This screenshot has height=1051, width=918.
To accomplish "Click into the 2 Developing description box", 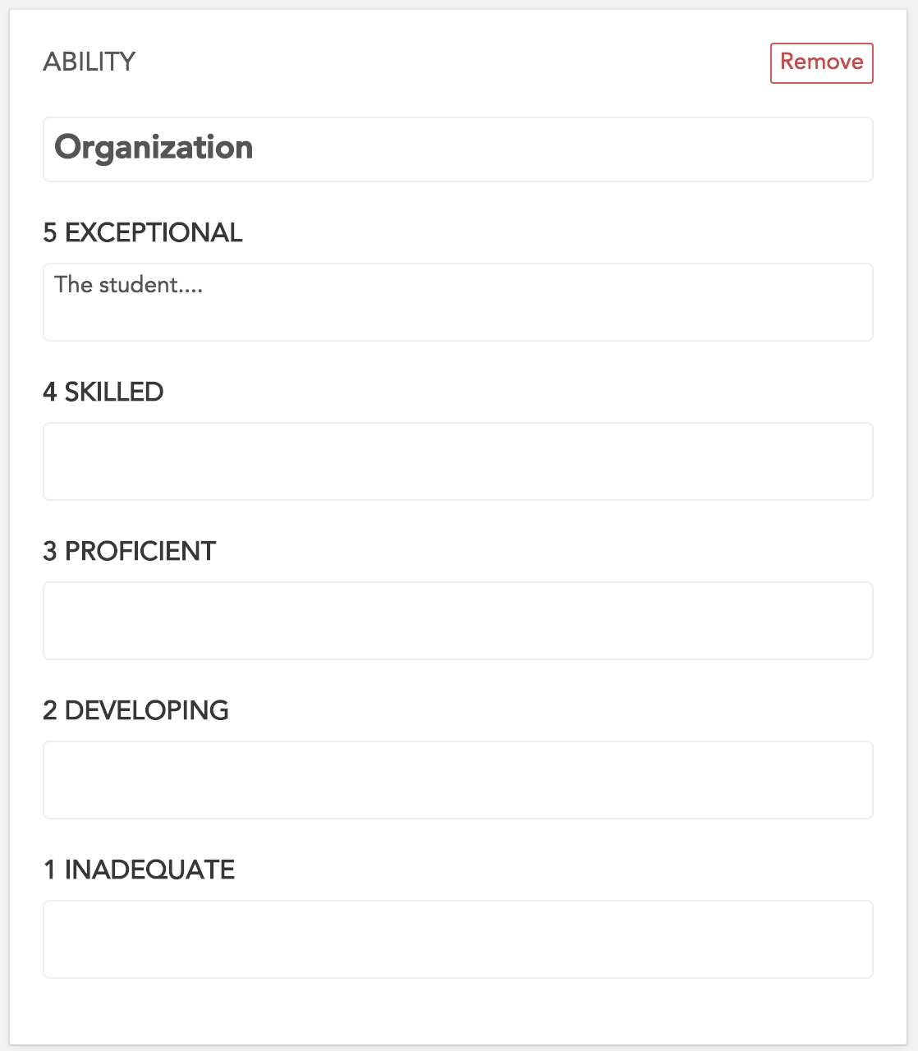I will [x=457, y=780].
